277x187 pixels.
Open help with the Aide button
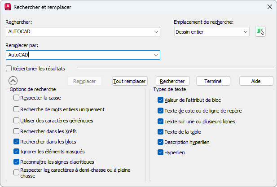pyautogui.click(x=256, y=81)
